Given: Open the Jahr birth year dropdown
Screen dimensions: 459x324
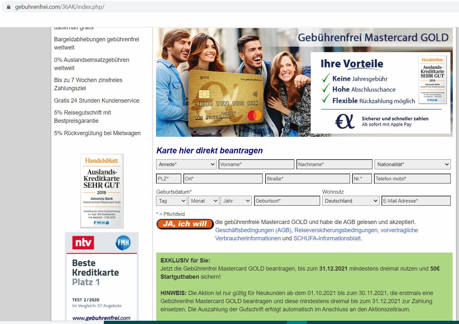Looking at the screenshot, I should point(236,201).
